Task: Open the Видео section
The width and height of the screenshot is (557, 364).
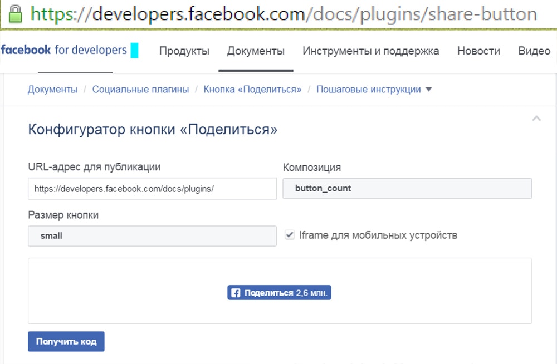Action: click(x=533, y=51)
